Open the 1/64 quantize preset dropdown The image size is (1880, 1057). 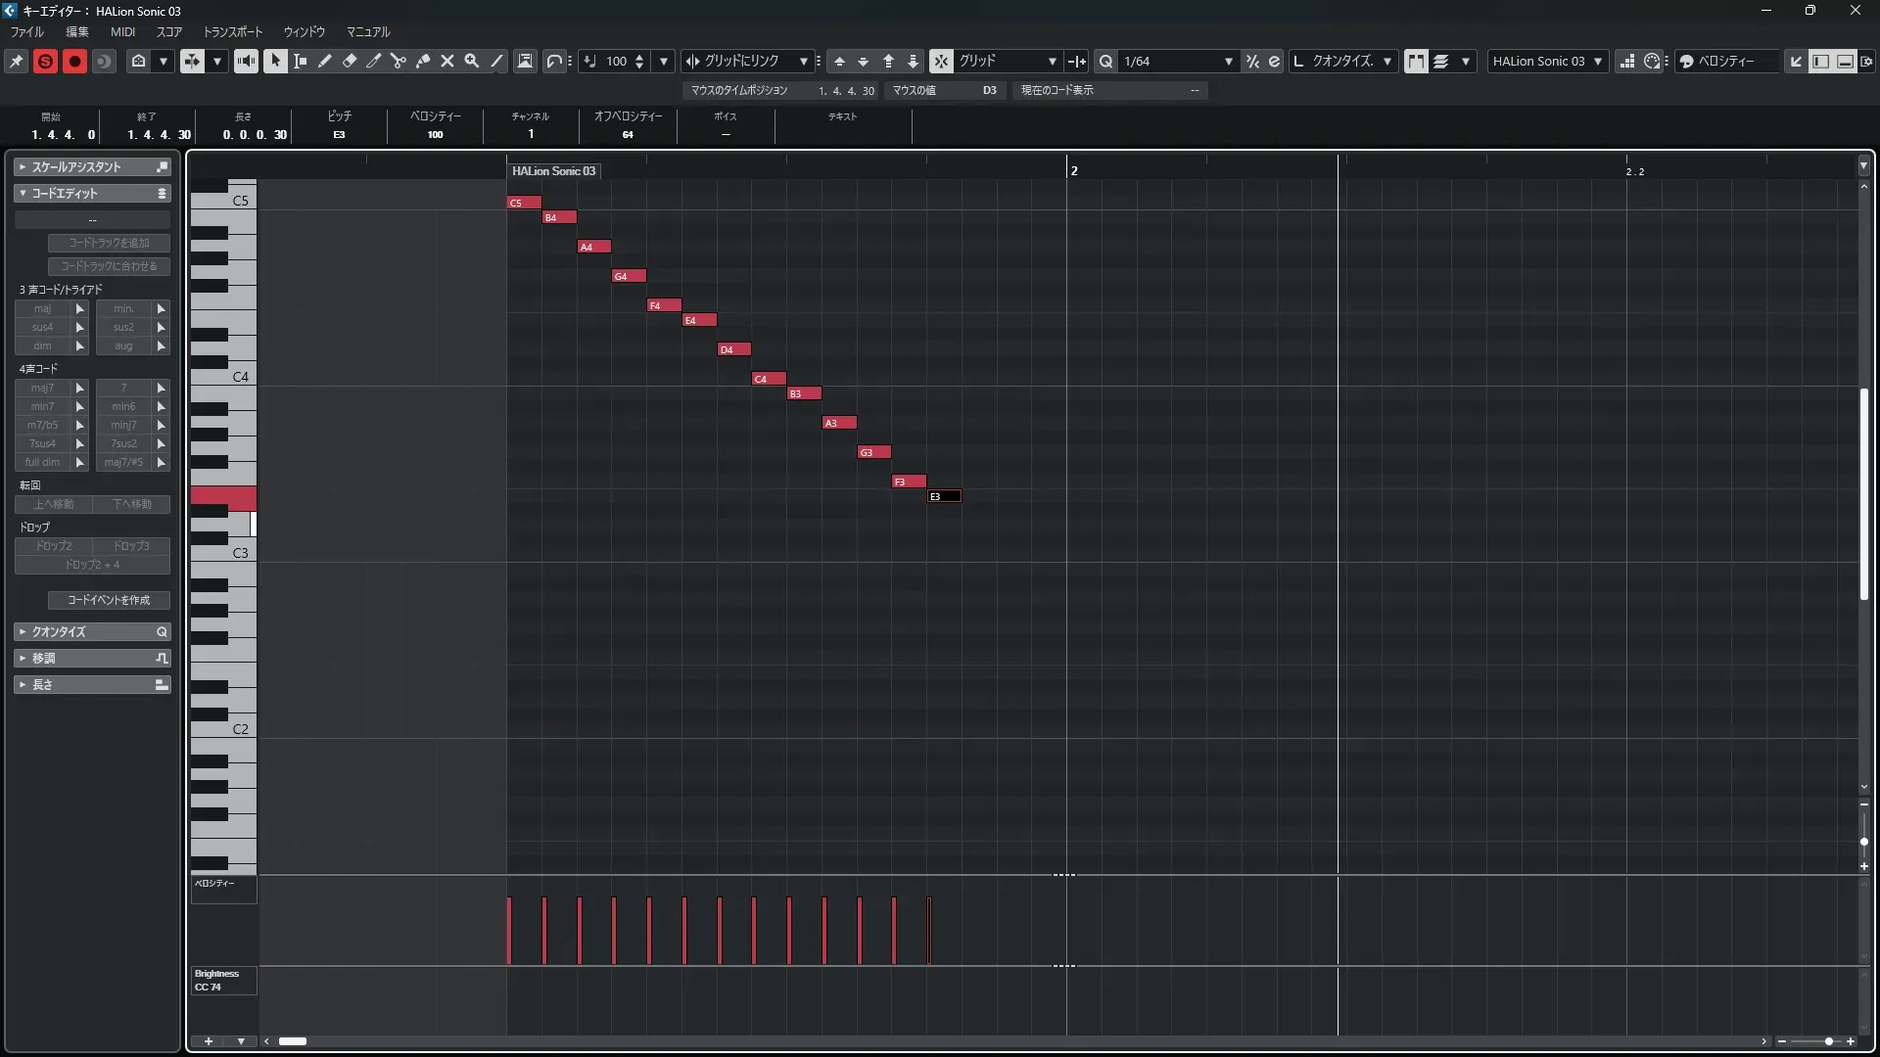point(1228,61)
